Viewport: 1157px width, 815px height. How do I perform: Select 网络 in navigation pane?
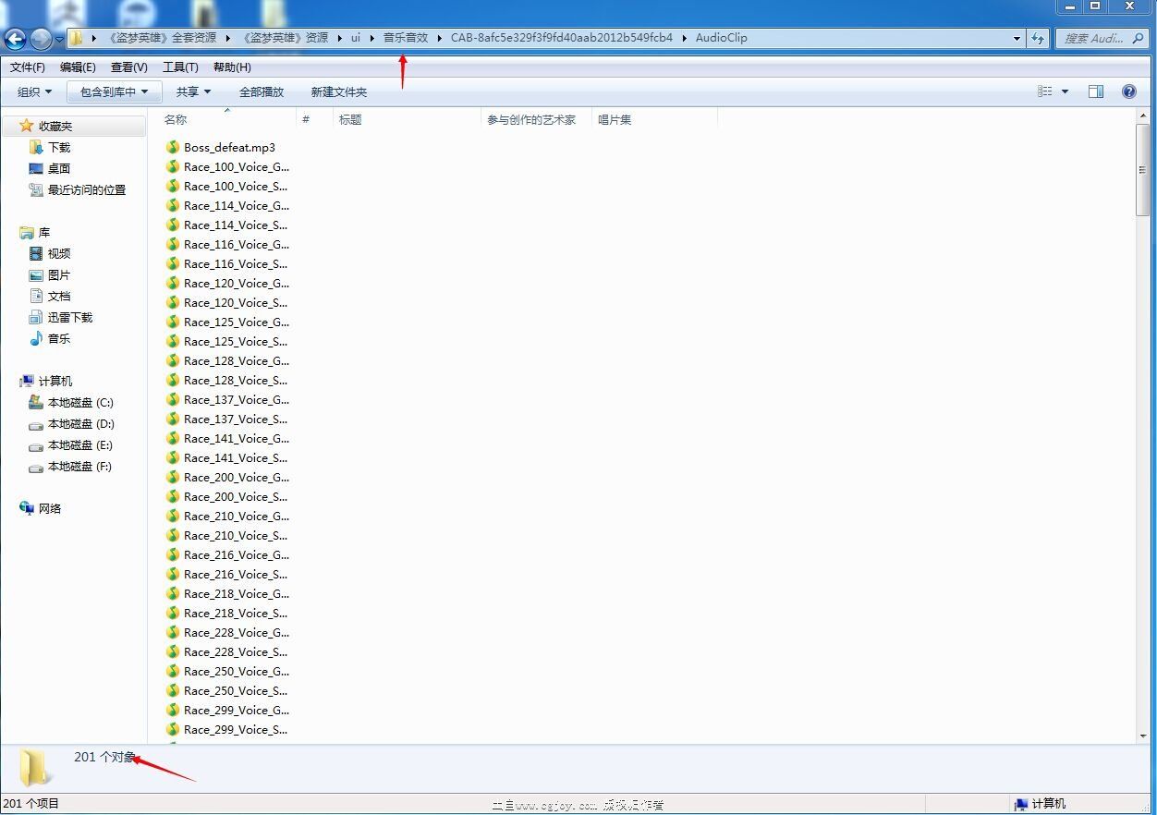[50, 508]
